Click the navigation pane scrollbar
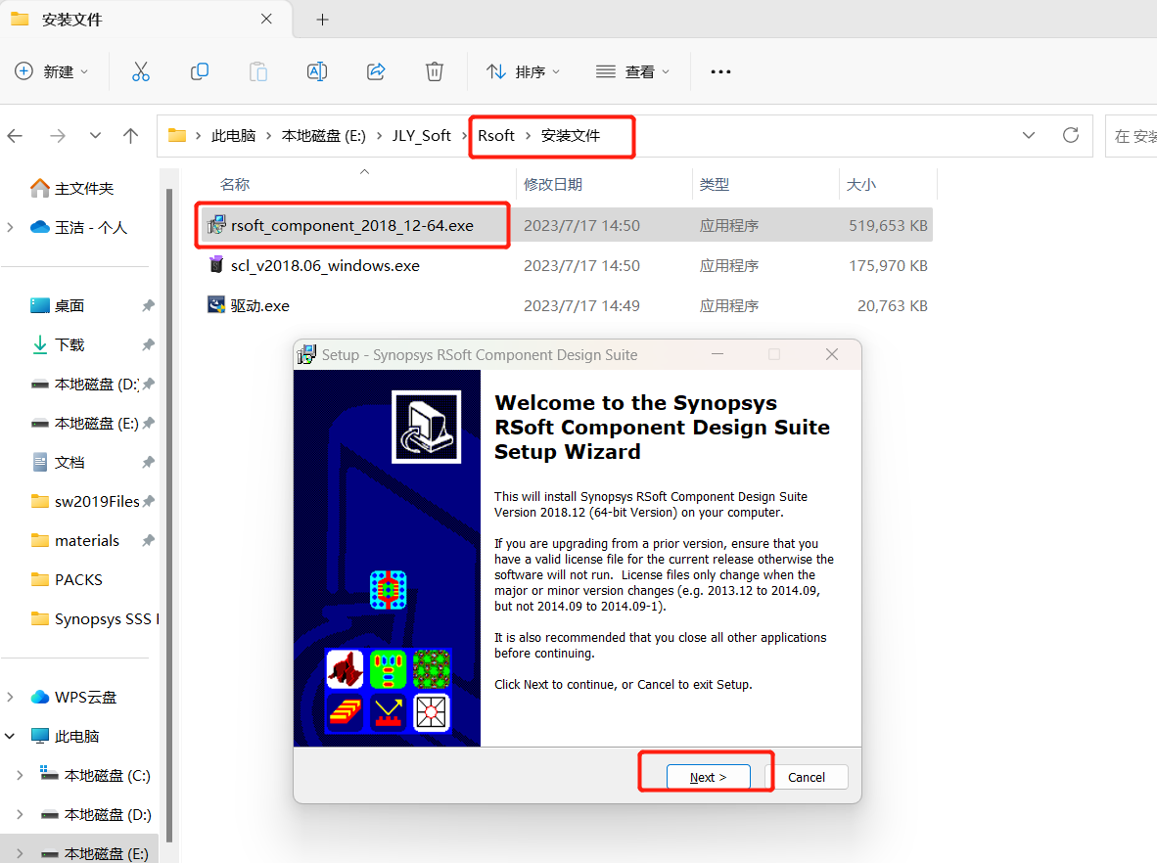This screenshot has height=863, width=1157. click(169, 515)
